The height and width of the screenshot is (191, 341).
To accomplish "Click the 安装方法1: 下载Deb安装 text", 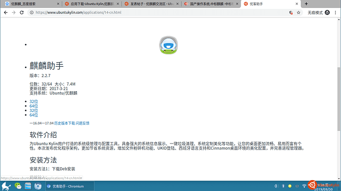I will point(52,169).
